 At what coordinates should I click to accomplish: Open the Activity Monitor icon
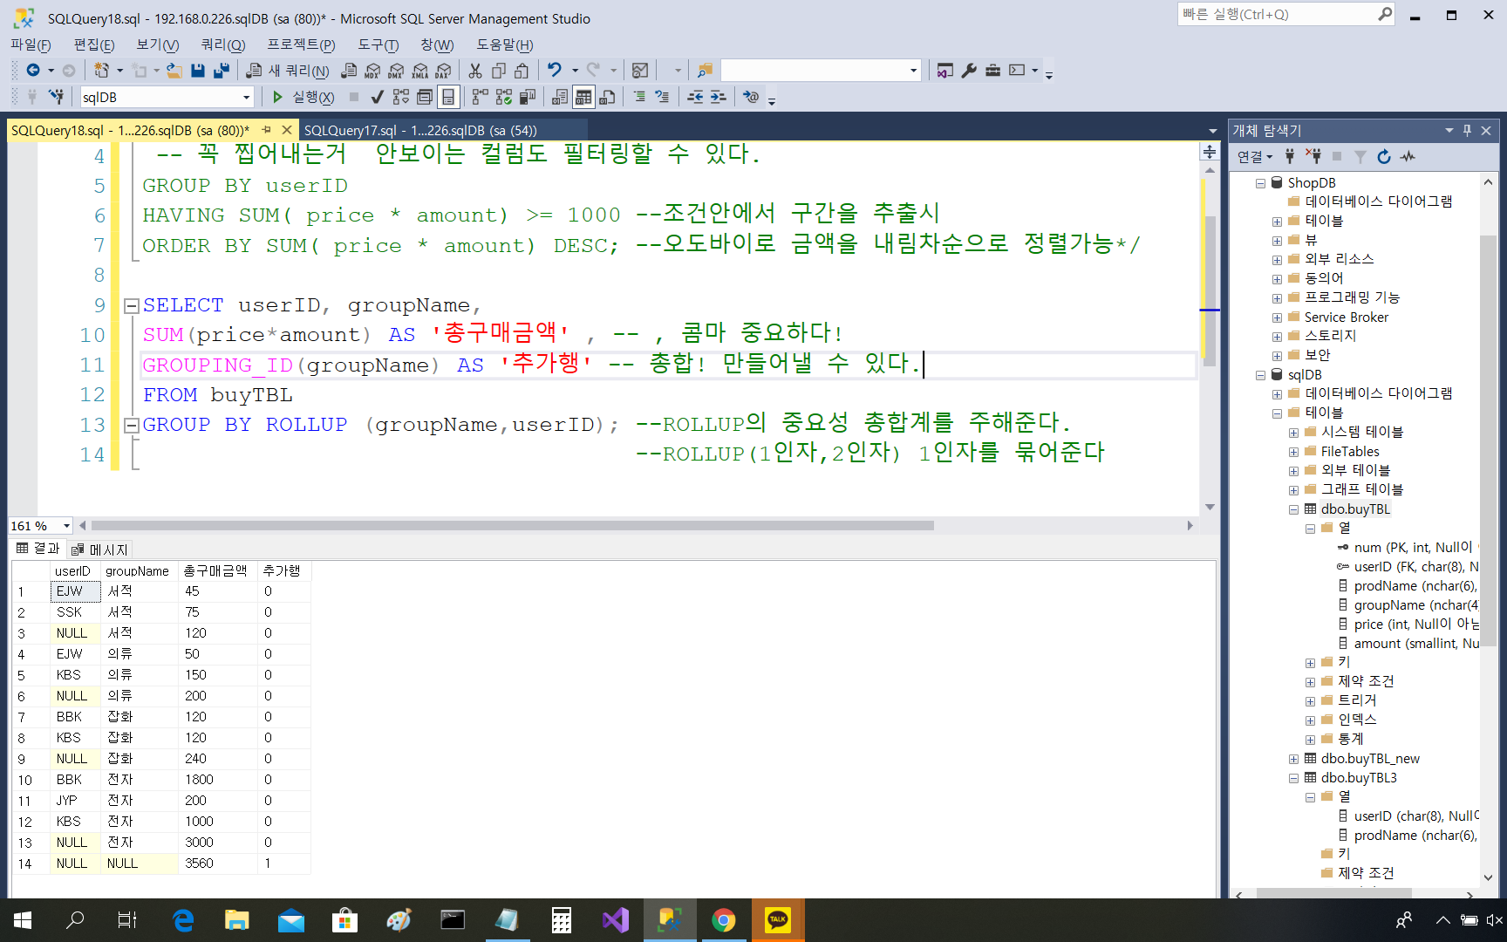tap(640, 71)
